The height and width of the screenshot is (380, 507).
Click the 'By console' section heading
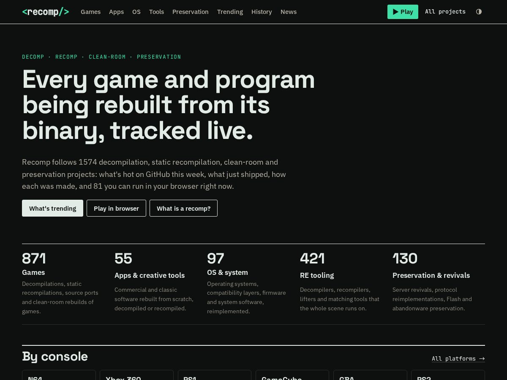(x=55, y=357)
